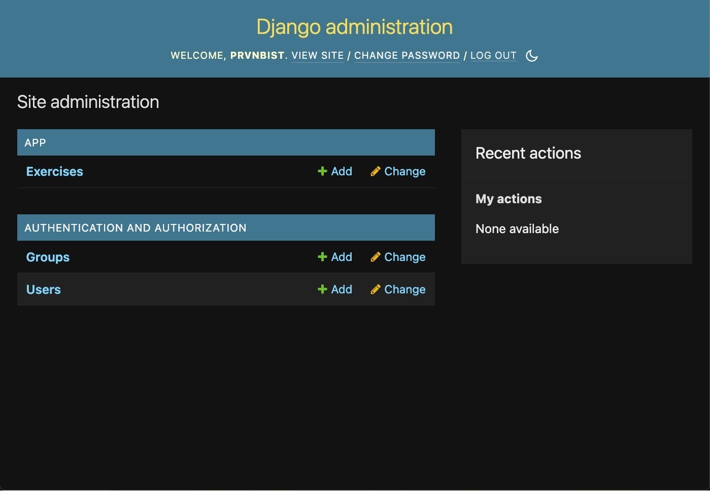Click the Django administration title
The height and width of the screenshot is (491, 710).
tap(354, 27)
